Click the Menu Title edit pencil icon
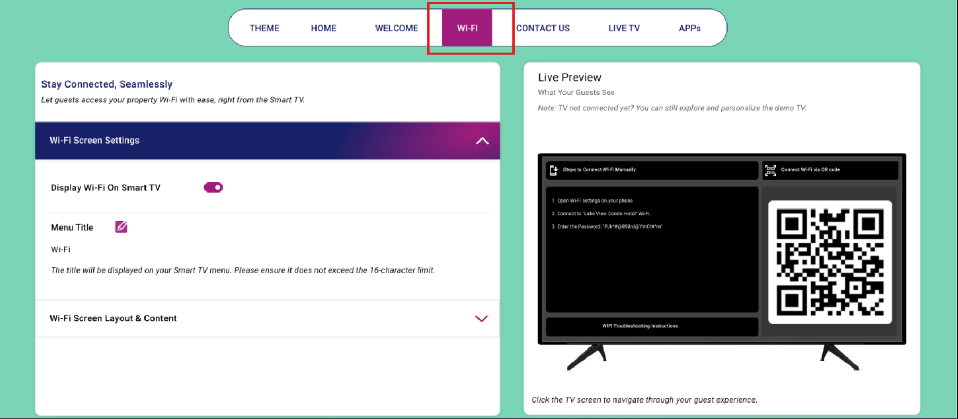Image resolution: width=958 pixels, height=419 pixels. pyautogui.click(x=121, y=227)
